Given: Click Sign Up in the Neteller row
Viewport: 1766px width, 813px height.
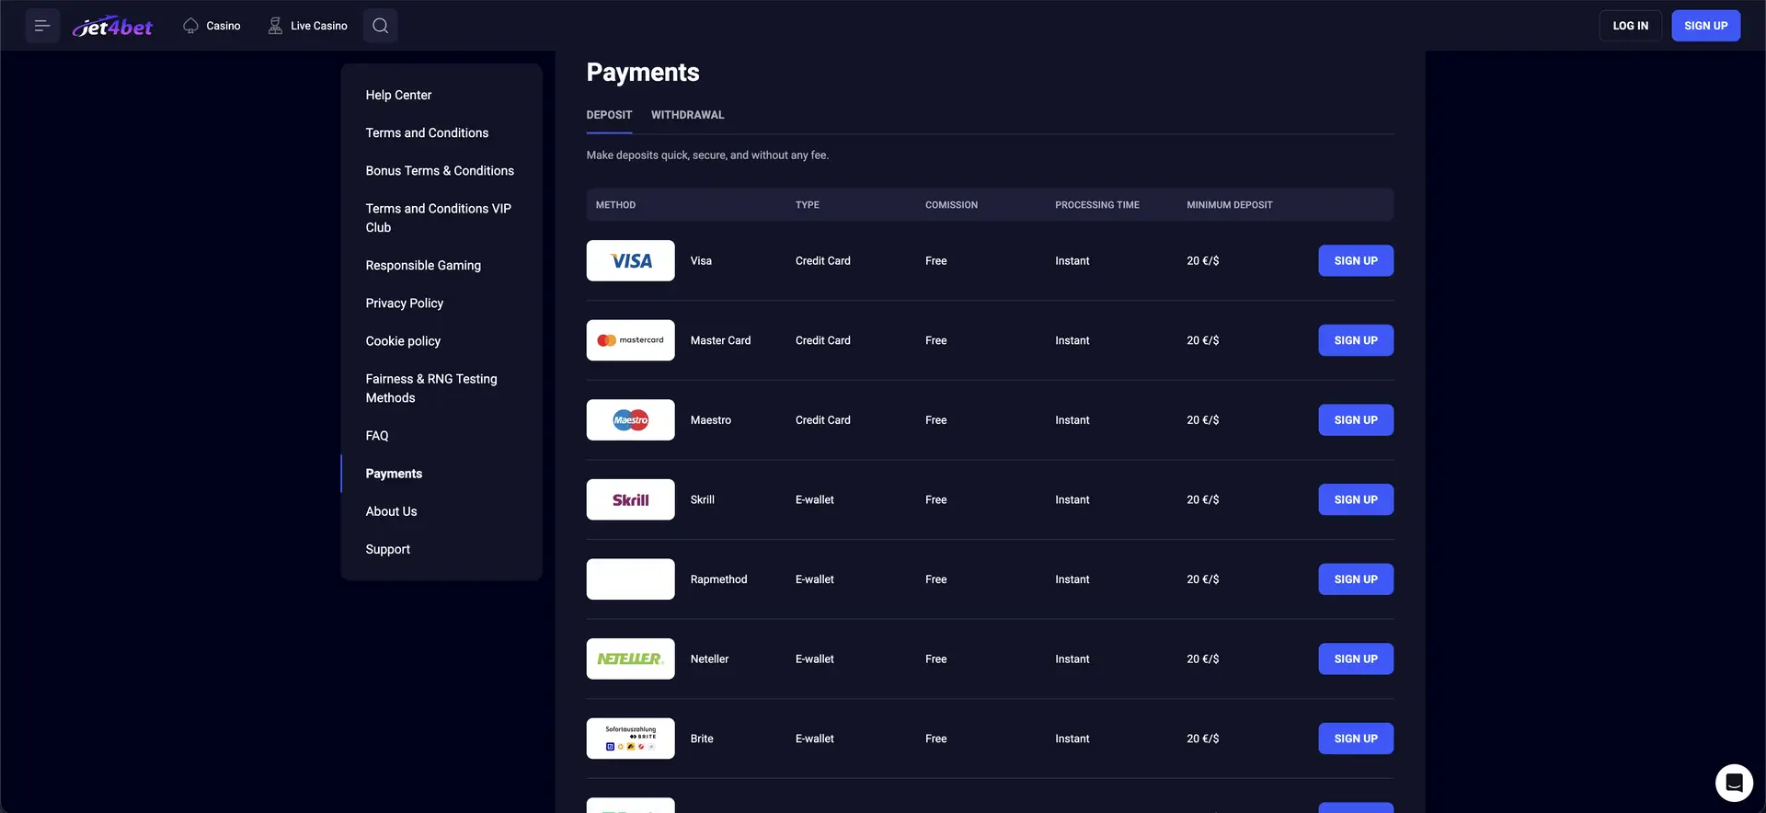Looking at the screenshot, I should [x=1356, y=659].
